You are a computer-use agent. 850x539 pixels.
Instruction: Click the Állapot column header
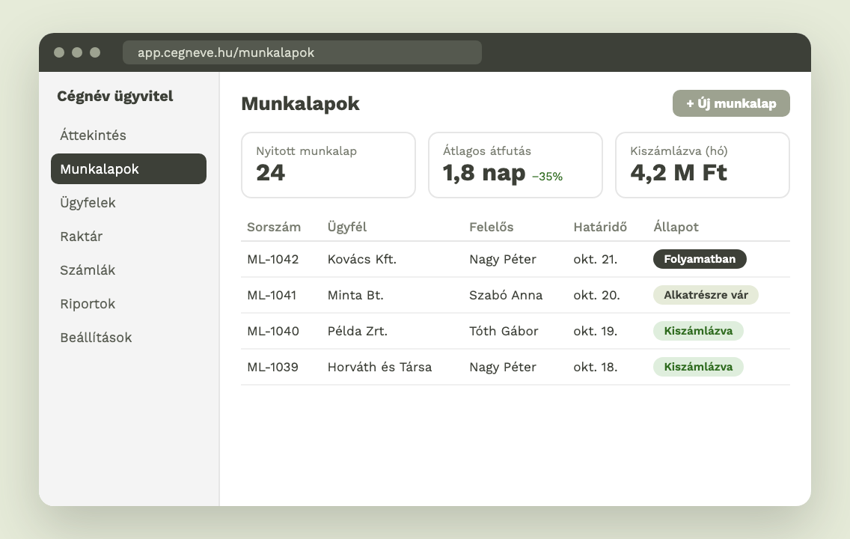point(676,227)
